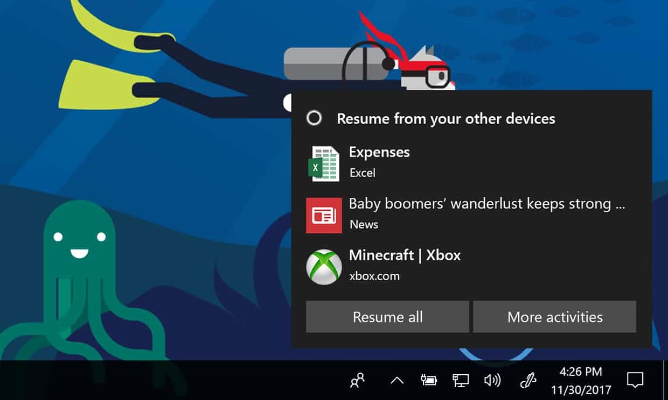Screen dimensions: 668x400
Task: Click the volume speaker icon
Action: click(492, 381)
